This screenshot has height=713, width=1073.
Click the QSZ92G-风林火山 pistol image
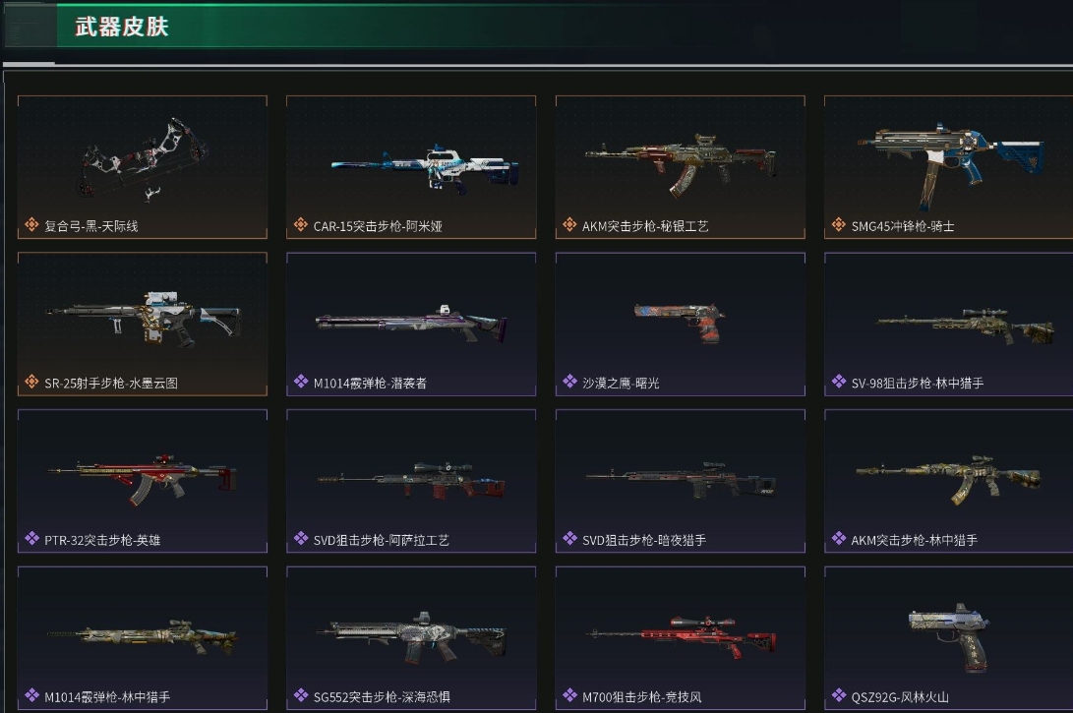pyautogui.click(x=948, y=635)
